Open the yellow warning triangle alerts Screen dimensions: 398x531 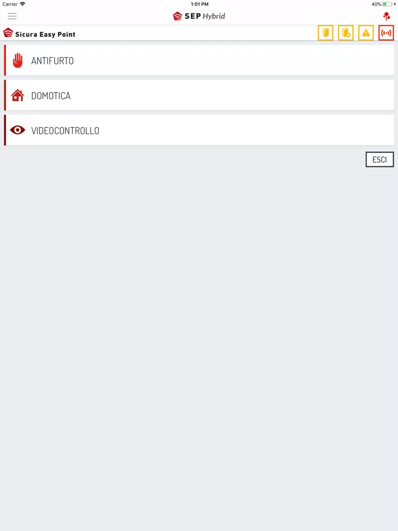(366, 33)
